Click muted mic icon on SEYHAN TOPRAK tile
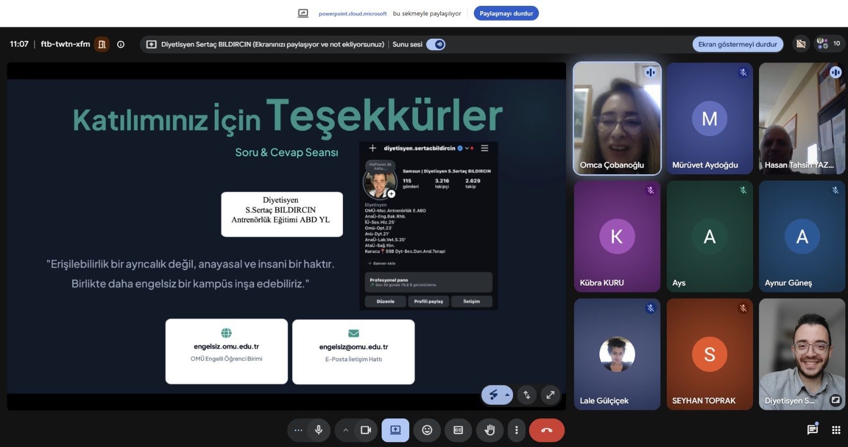Screen dimensions: 848x447 coord(743,308)
